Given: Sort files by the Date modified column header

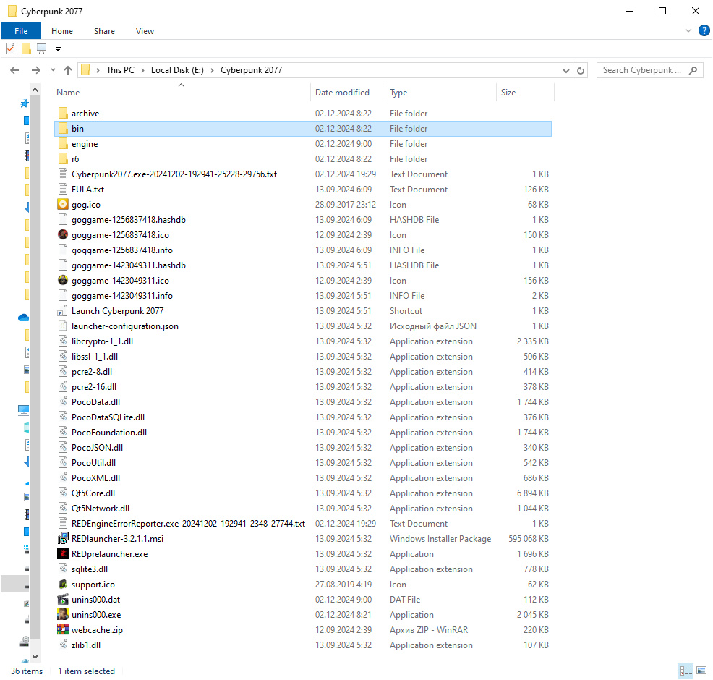Looking at the screenshot, I should click(x=342, y=93).
